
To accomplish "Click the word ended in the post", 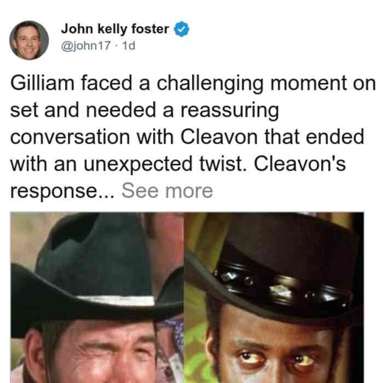I will 335,137.
